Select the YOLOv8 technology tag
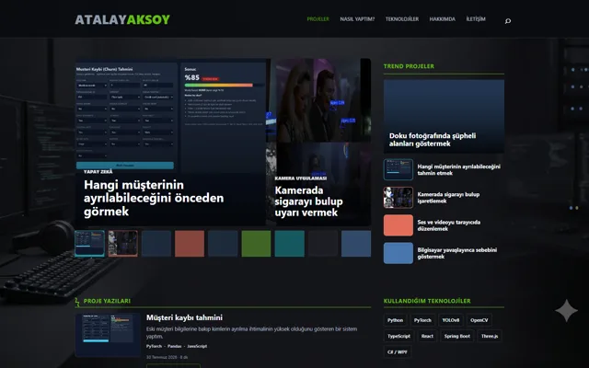This screenshot has width=589, height=368. (451, 320)
